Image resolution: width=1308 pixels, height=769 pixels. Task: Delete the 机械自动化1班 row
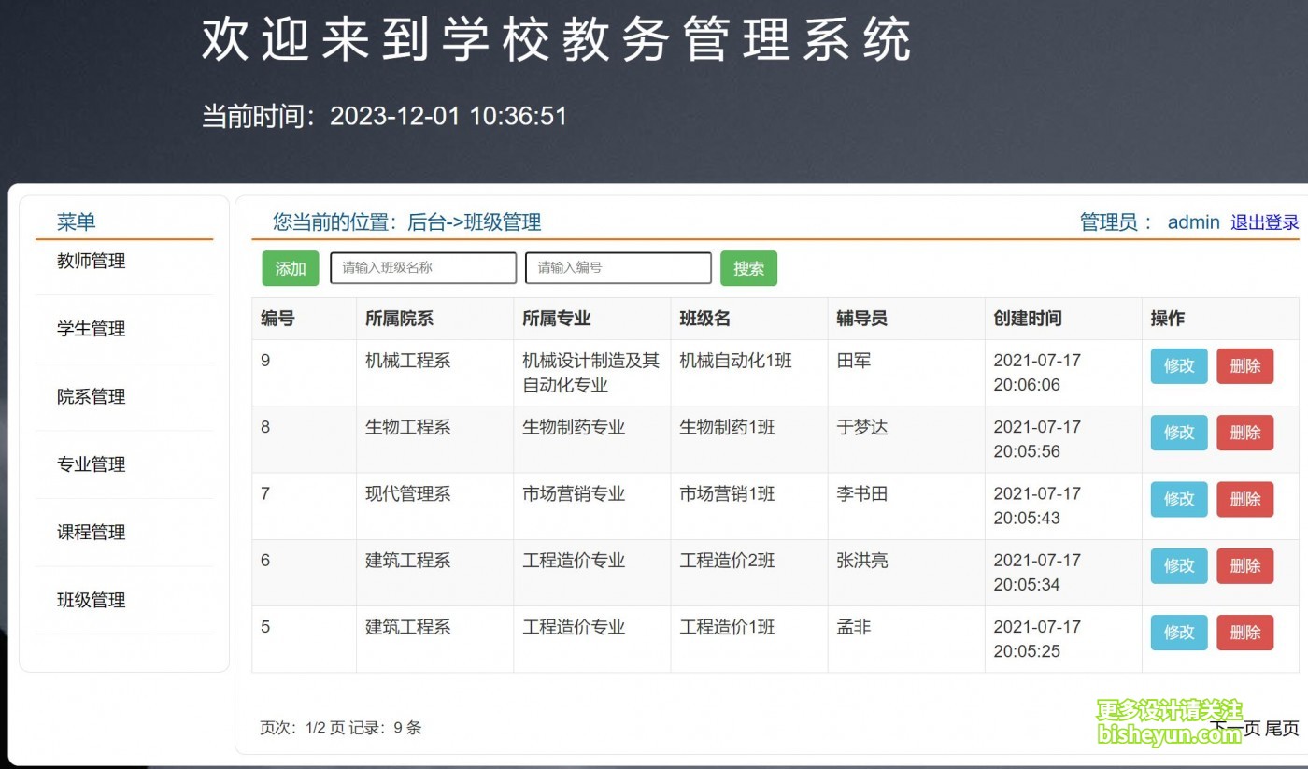tap(1244, 366)
